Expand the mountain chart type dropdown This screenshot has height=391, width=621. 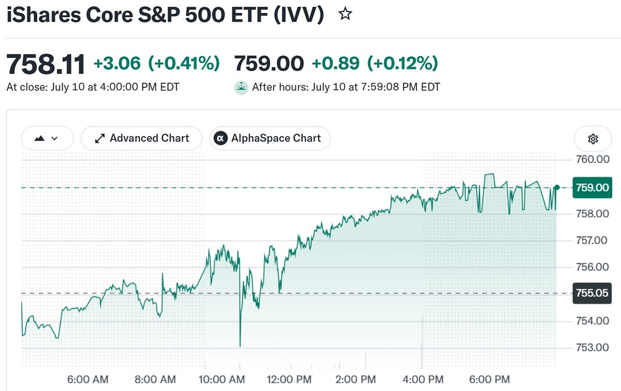click(x=47, y=138)
